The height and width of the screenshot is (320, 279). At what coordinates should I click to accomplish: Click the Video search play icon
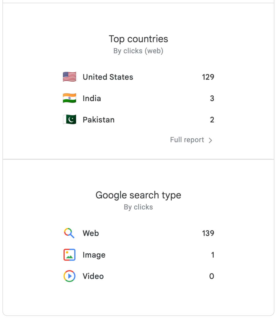(x=69, y=276)
